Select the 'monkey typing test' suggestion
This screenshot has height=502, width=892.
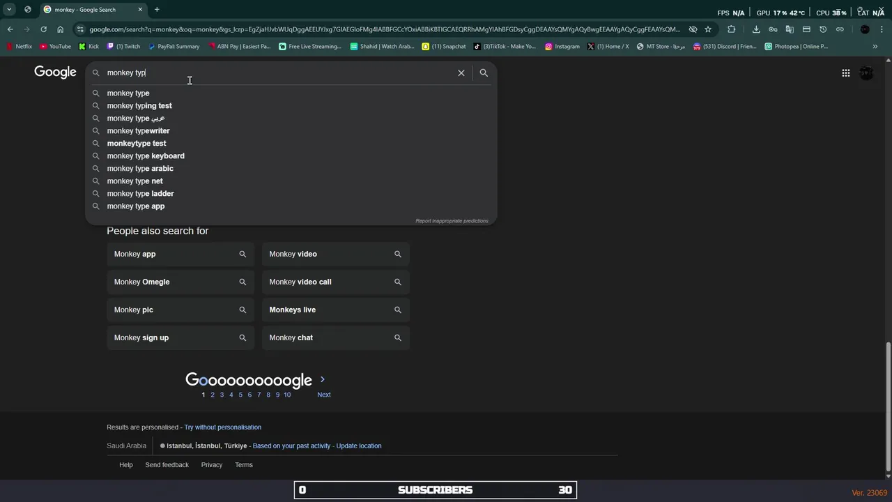click(x=291, y=105)
